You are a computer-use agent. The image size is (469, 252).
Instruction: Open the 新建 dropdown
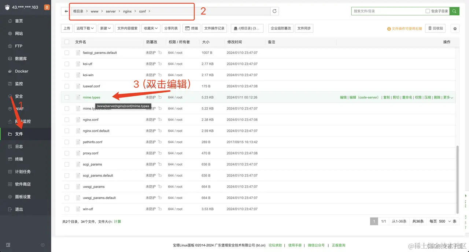(105, 29)
